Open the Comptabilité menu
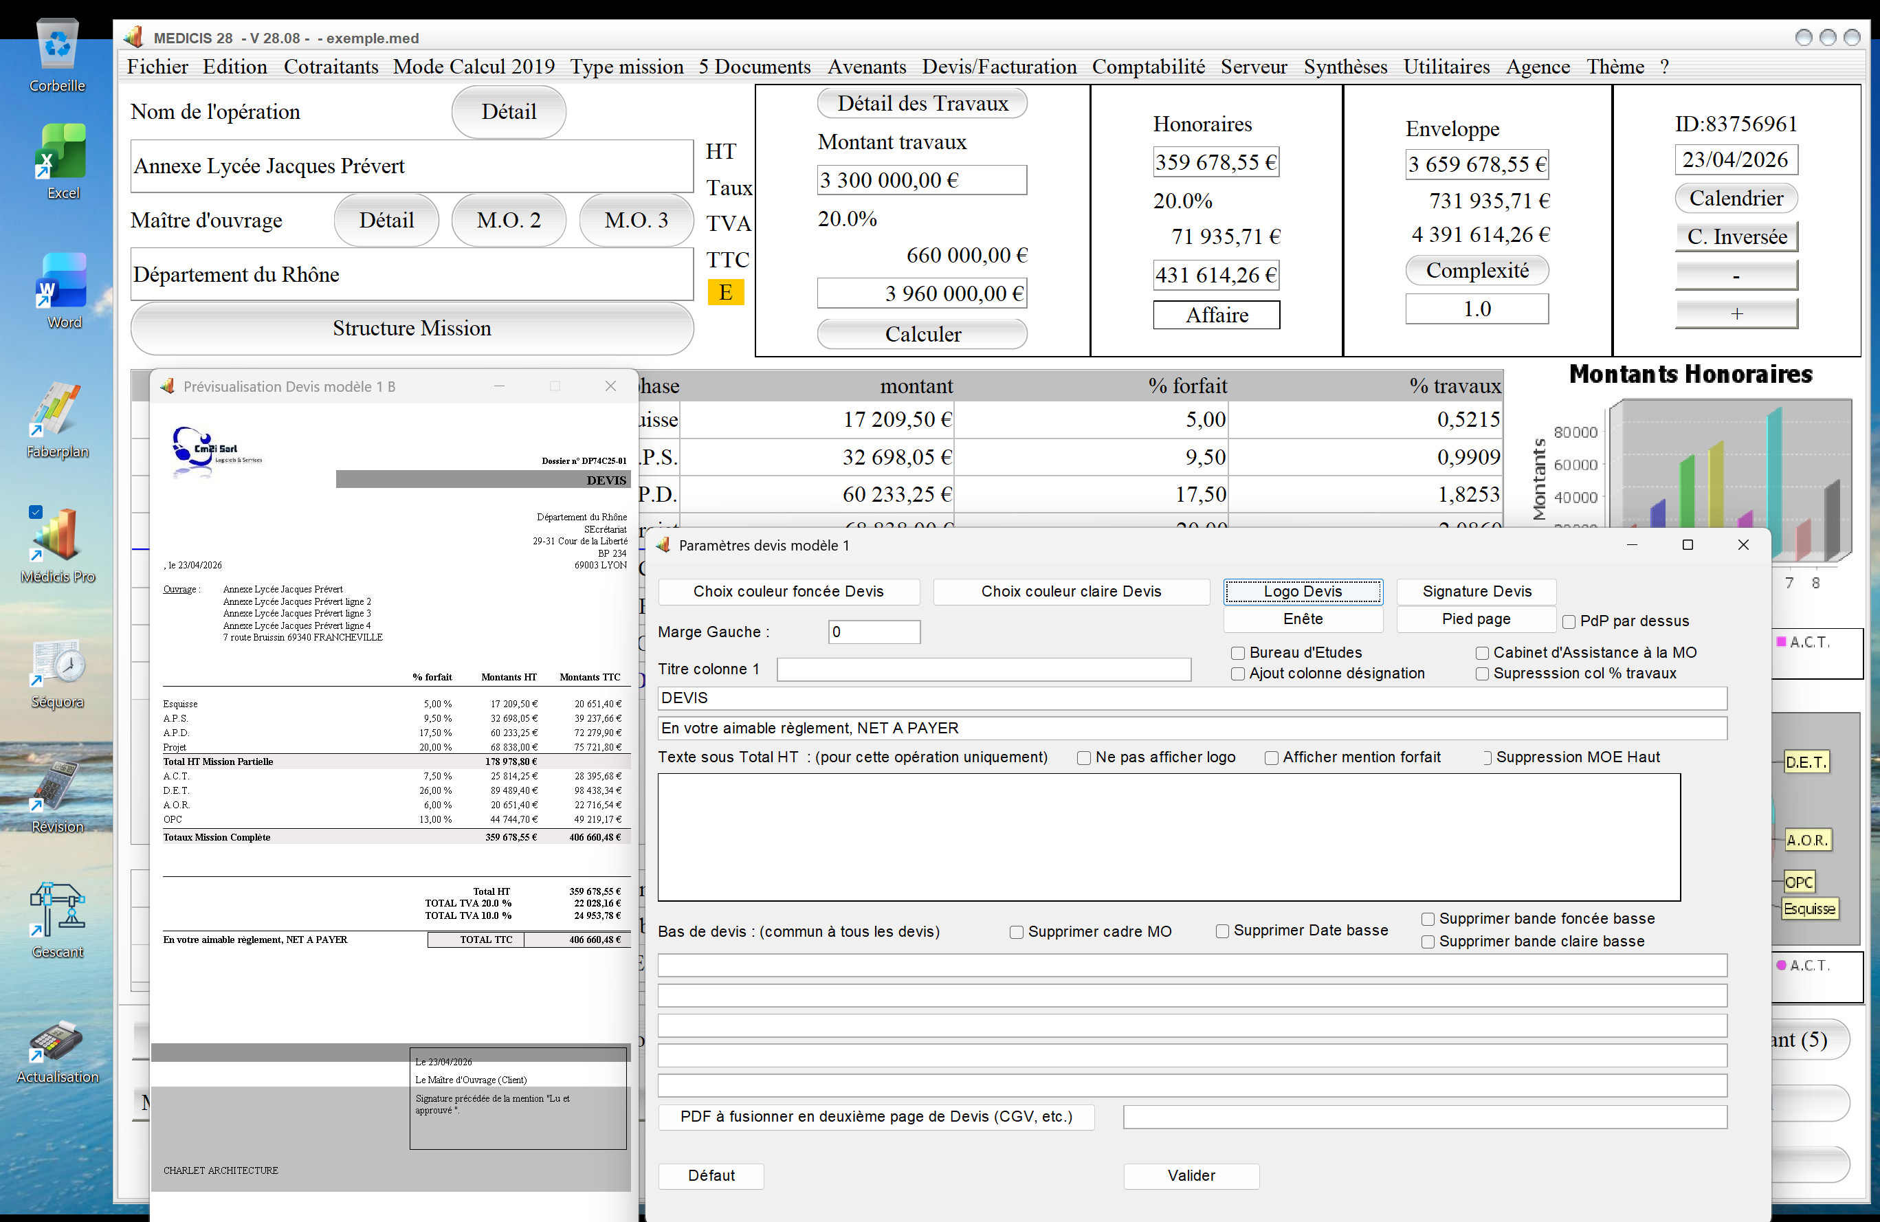The image size is (1880, 1222). [1149, 67]
